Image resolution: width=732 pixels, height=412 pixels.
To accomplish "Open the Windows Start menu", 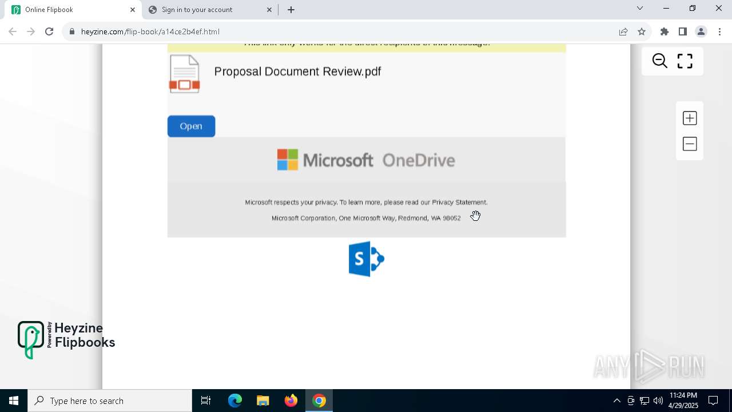I will pyautogui.click(x=14, y=401).
